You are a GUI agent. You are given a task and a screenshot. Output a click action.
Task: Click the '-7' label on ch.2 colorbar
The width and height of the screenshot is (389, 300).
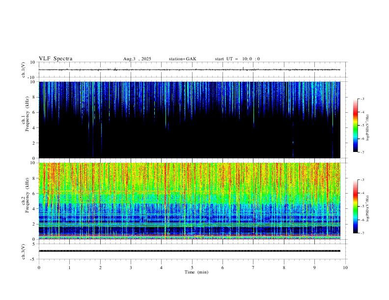(x=362, y=233)
